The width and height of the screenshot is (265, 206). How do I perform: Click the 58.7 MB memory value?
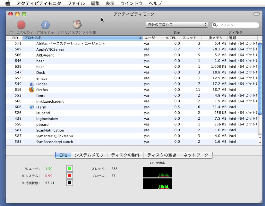coord(219,90)
